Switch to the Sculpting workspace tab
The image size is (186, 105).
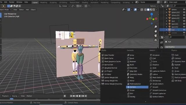point(53,3)
